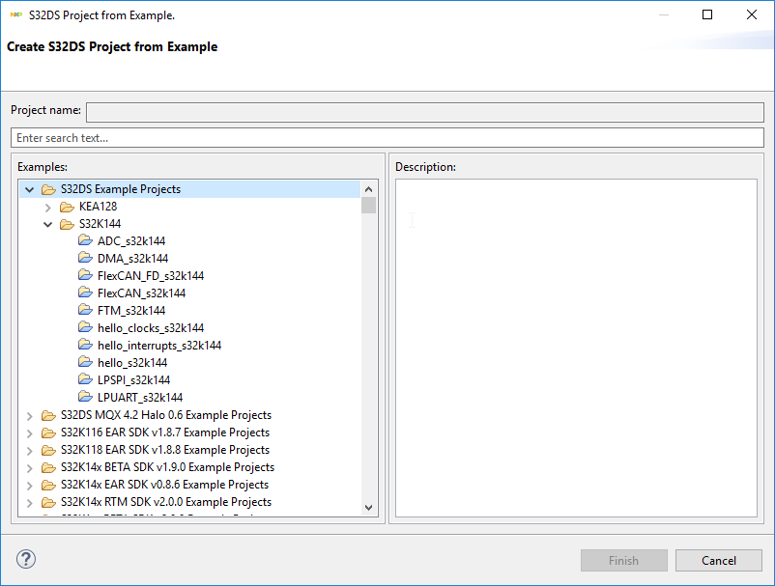Click the Project name field

425,112
